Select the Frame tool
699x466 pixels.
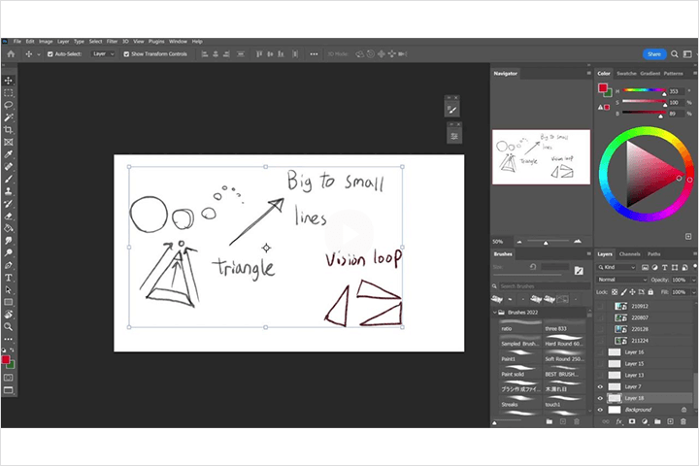pos(9,143)
